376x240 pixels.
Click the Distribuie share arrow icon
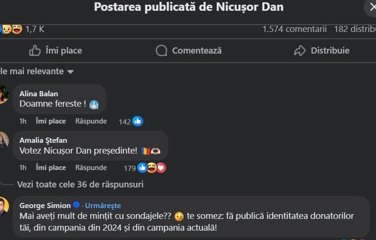[x=300, y=51]
